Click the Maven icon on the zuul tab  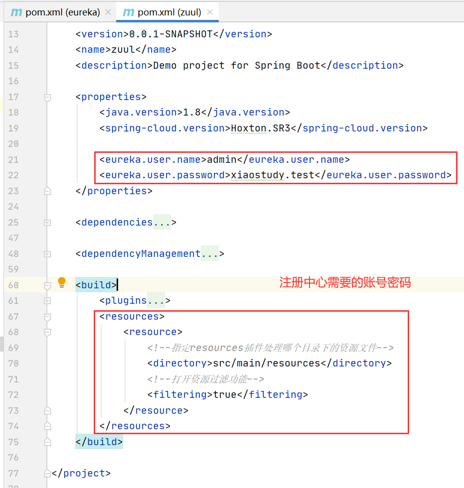[128, 12]
